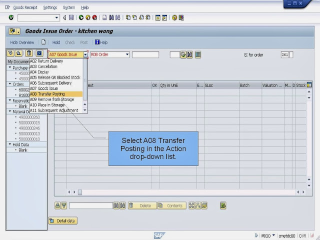The image size is (320, 240).
Task: Collapse the Reservations node in tree
Action: 10,100
